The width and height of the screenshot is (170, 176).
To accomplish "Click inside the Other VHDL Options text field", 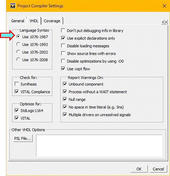I will 99,145.
